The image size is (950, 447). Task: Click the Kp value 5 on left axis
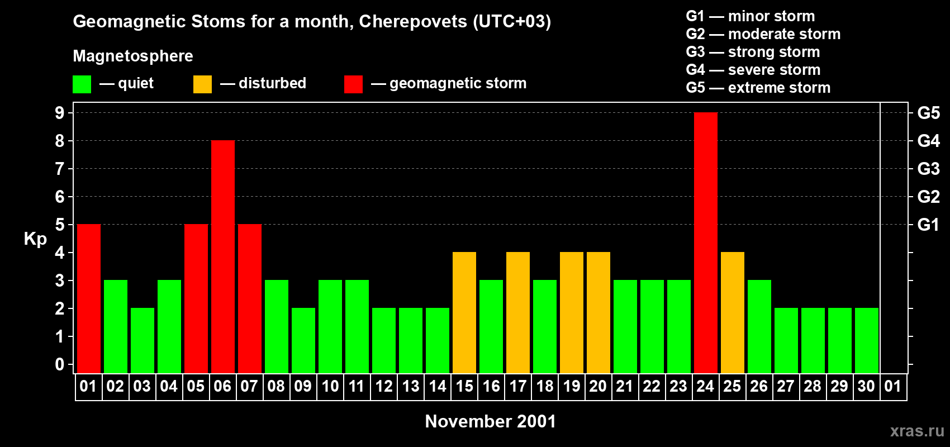coord(60,225)
